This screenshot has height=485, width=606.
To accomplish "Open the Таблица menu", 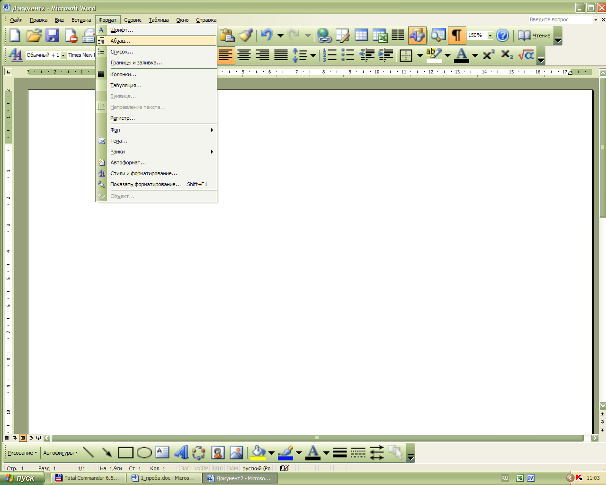I will point(159,20).
